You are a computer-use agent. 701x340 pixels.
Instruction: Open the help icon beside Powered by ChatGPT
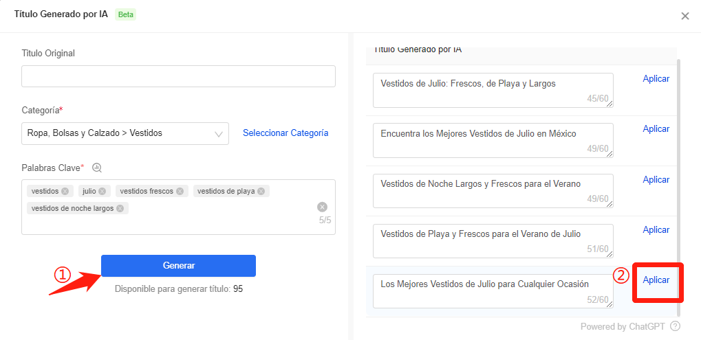pos(676,327)
